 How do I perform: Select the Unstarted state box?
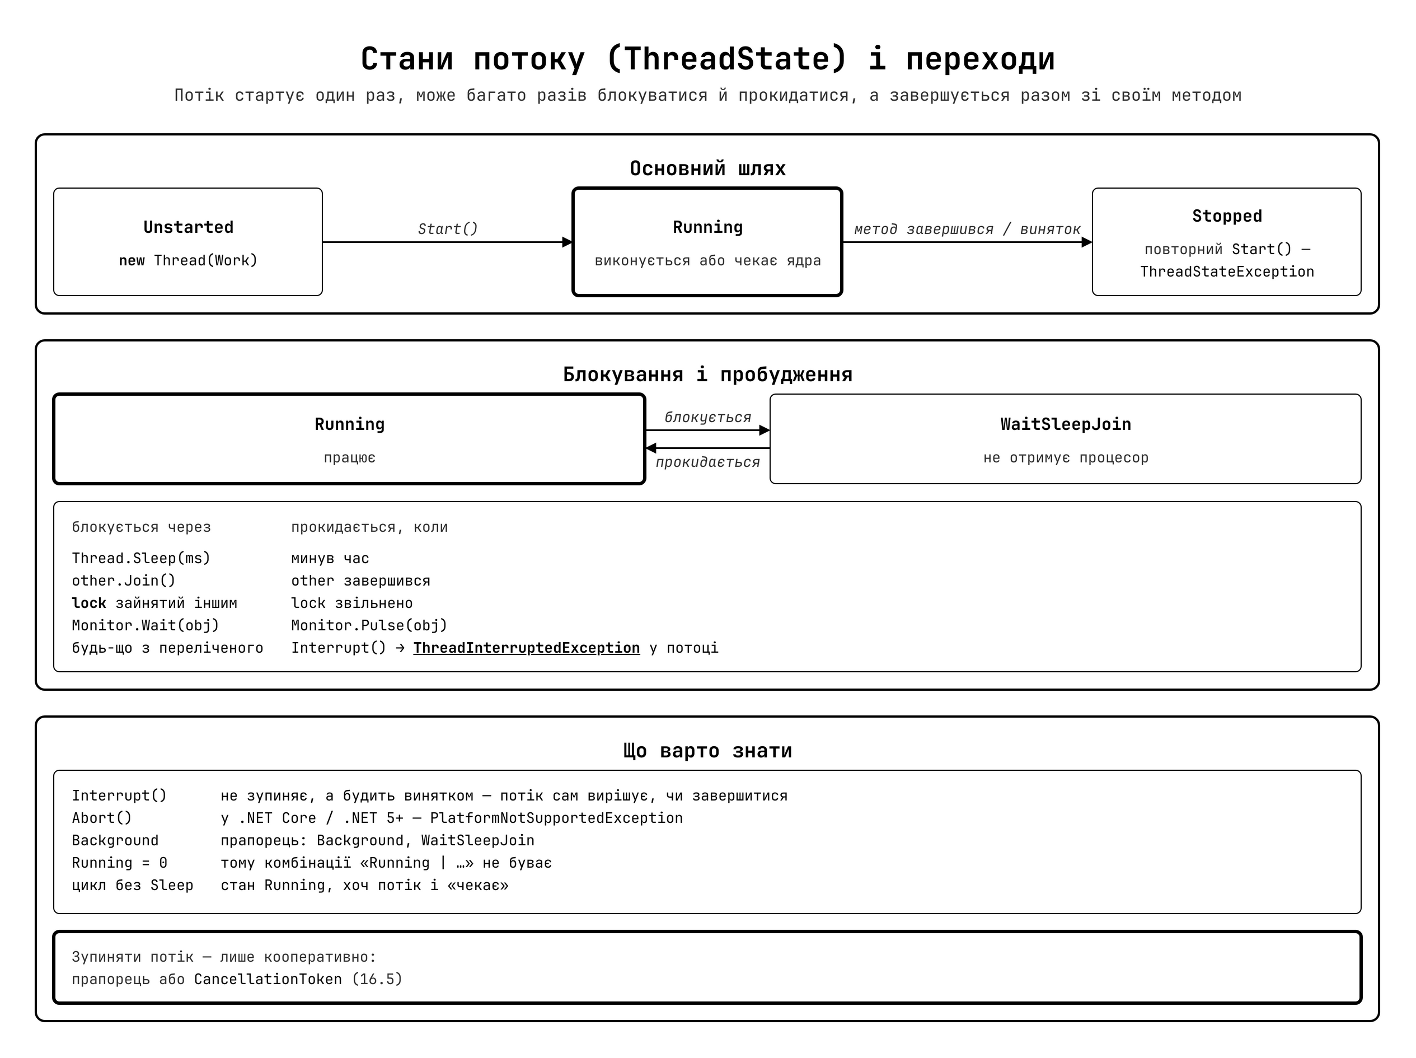tap(187, 241)
